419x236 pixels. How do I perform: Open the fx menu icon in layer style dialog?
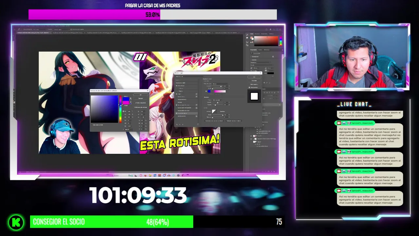(177, 125)
